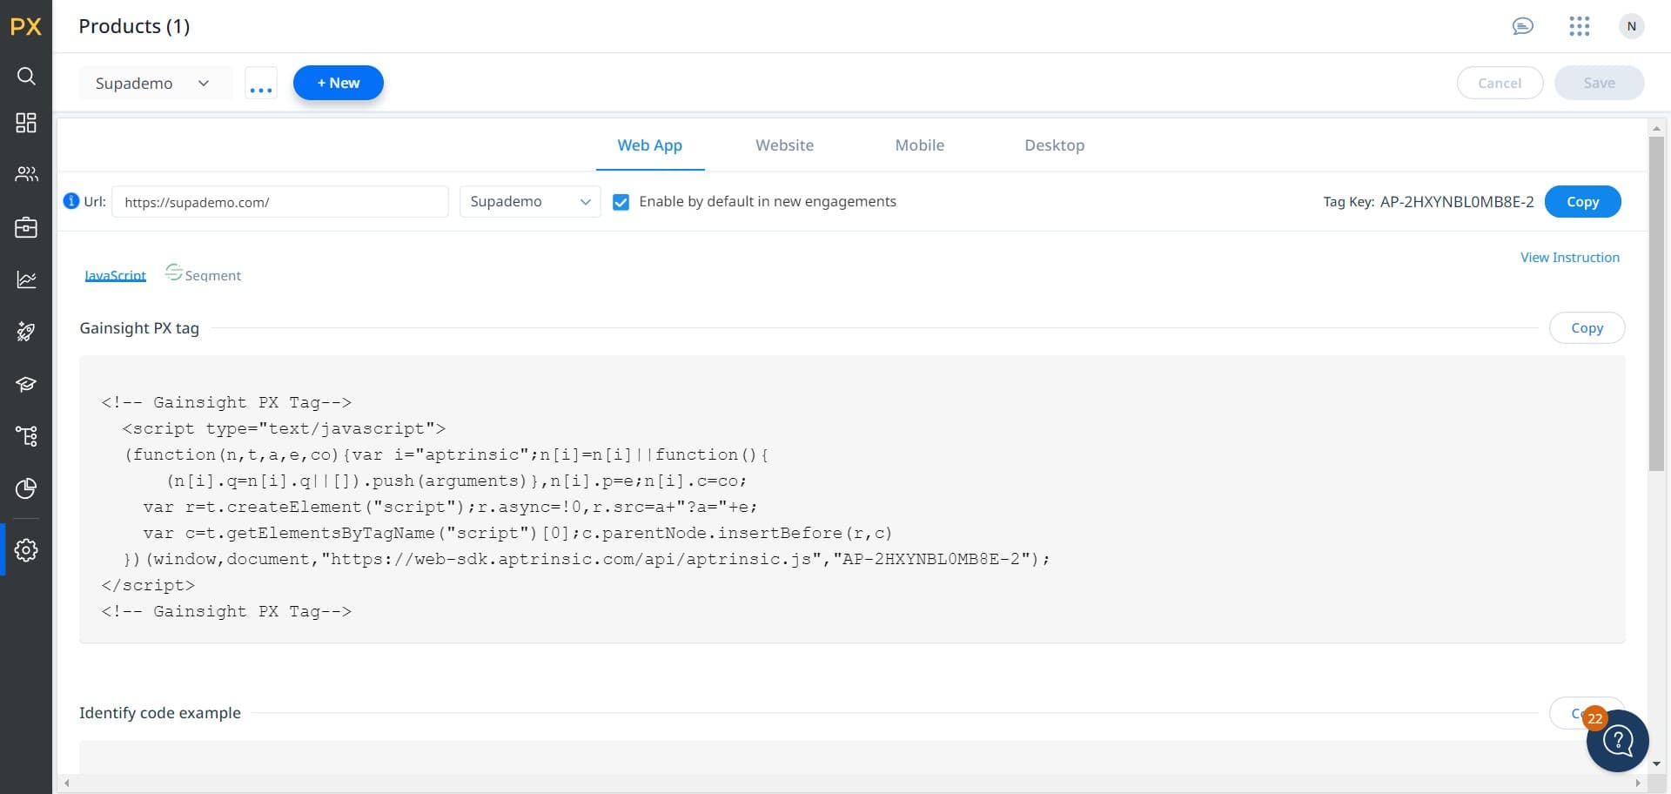Open the Supademo dropdown next to the URL
The width and height of the screenshot is (1671, 794).
point(529,202)
